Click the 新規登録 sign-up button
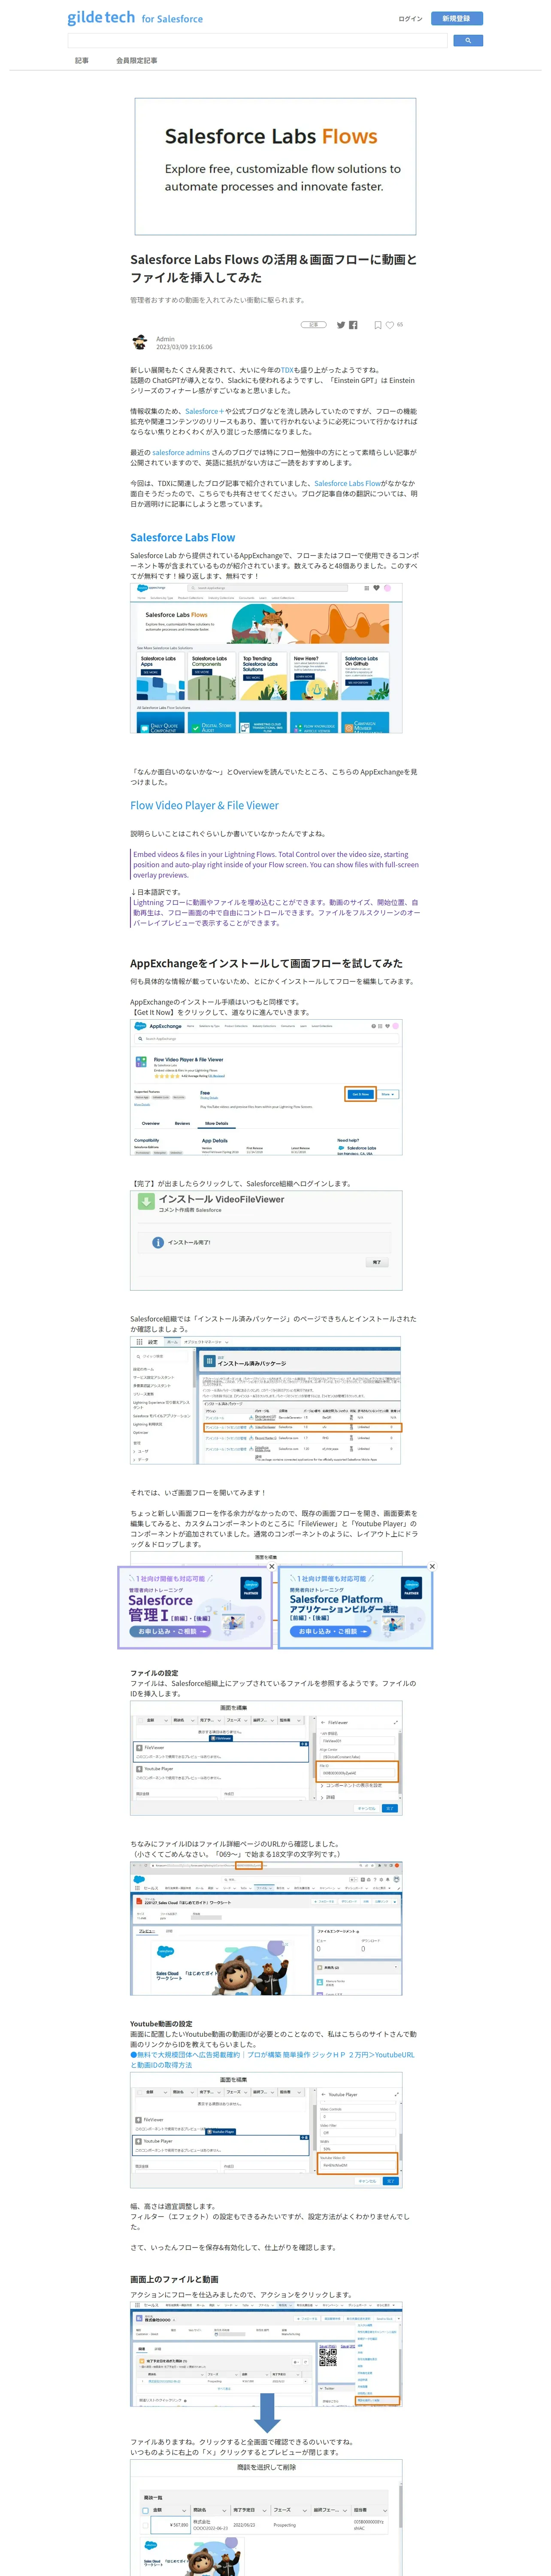Screen dimensions: 551x2576 point(457,18)
